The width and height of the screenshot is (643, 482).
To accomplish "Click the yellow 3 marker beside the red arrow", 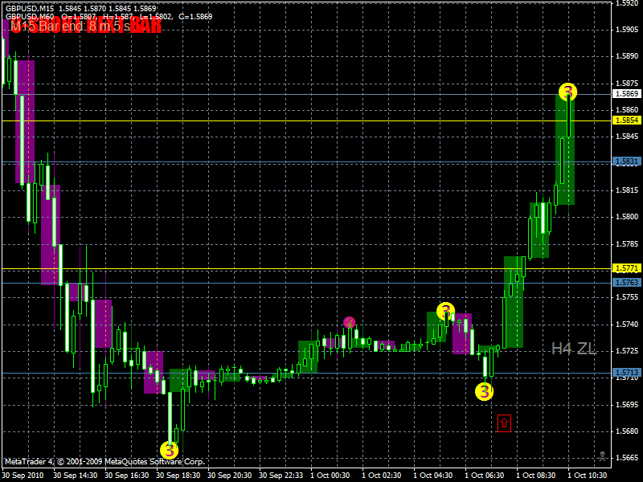I will coord(485,391).
